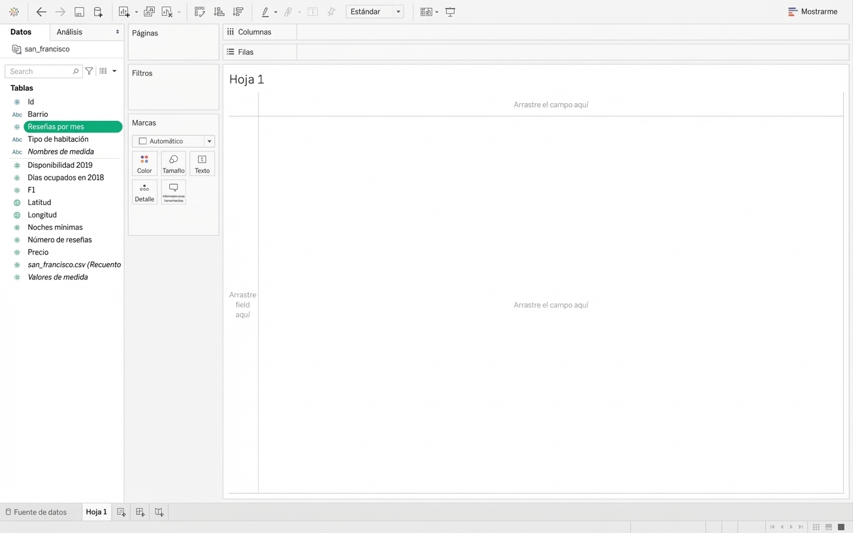
Task: Click the undo back arrow in toolbar
Action: [x=41, y=12]
